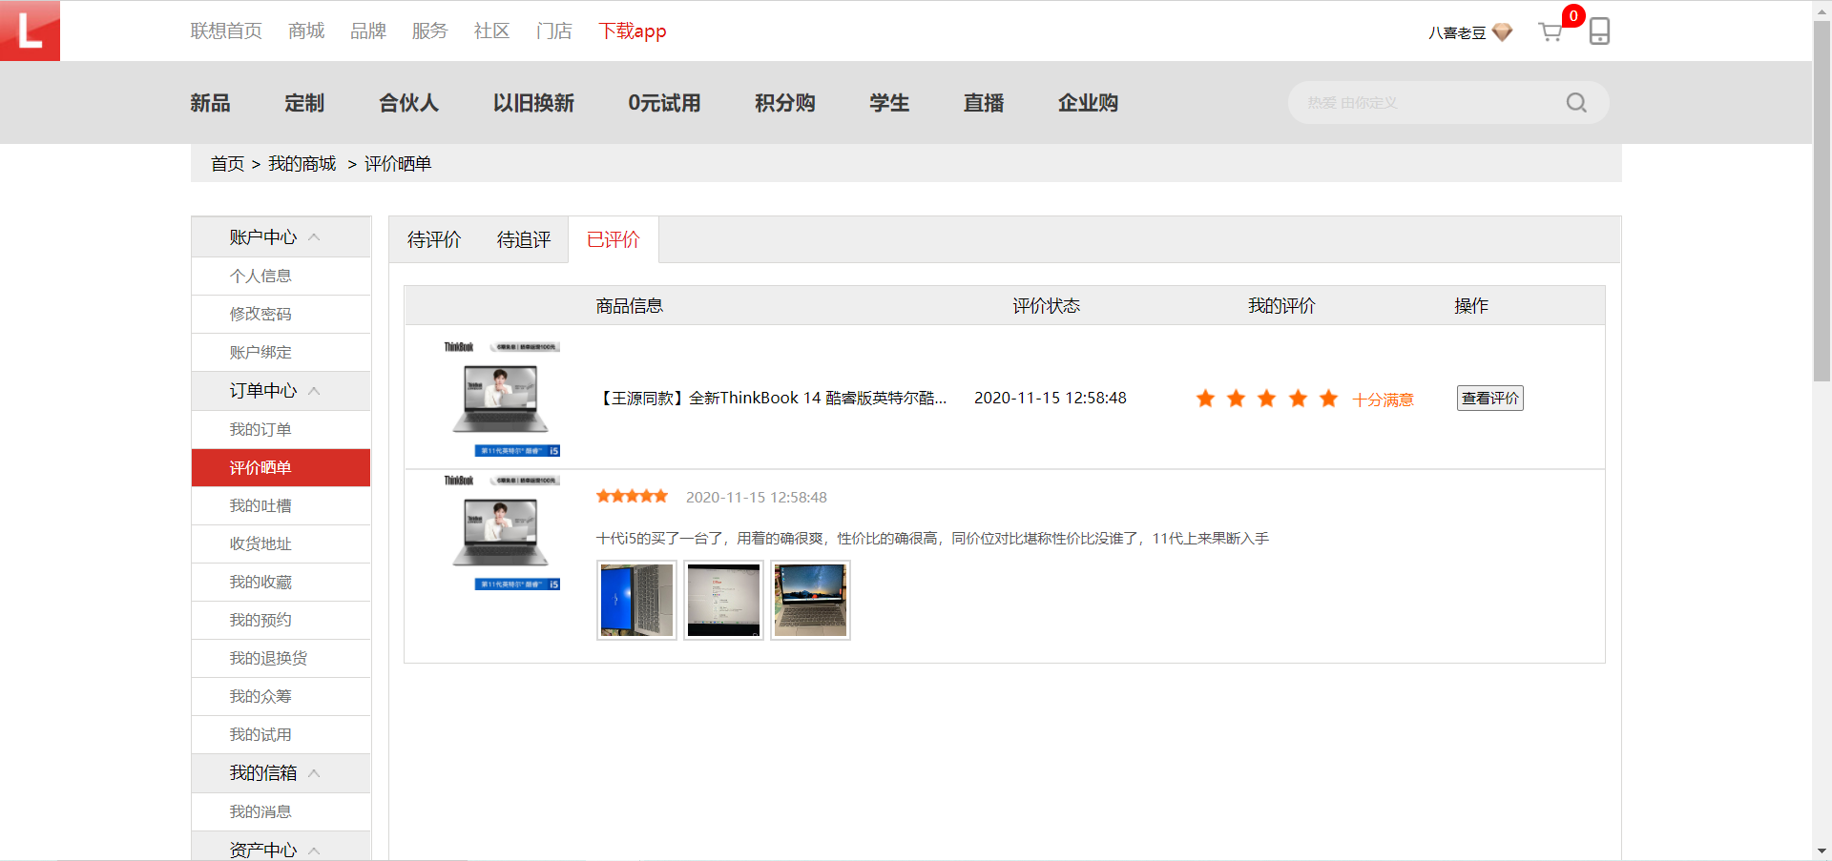Click the 十分满意 rating label

pyautogui.click(x=1383, y=400)
